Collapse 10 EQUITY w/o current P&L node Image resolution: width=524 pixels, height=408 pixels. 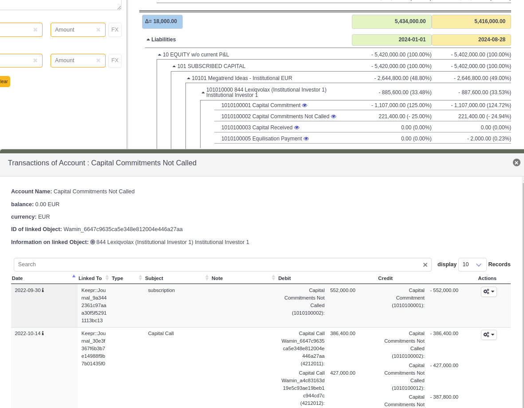pos(160,55)
